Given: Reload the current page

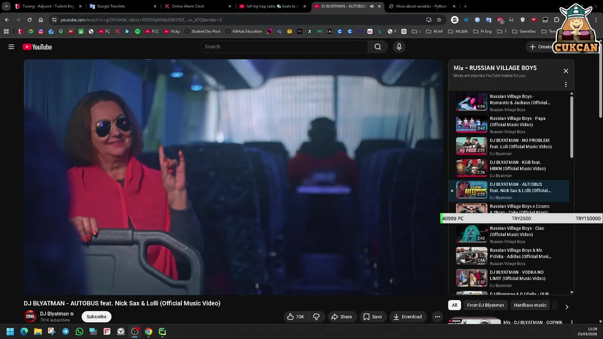Looking at the screenshot, I should [x=29, y=20].
